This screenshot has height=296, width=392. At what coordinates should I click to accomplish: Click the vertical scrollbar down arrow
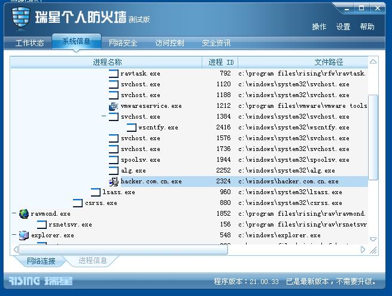373,239
